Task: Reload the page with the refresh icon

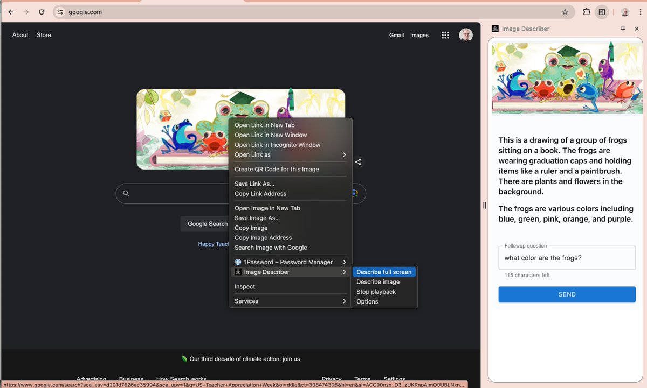Action: 42,11
